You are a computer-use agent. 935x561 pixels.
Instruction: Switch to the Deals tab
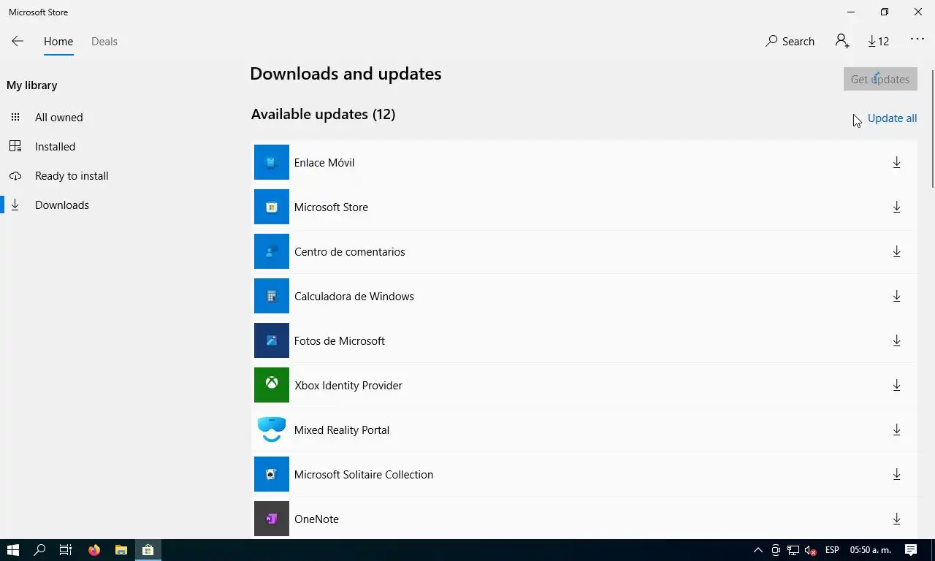tap(104, 42)
